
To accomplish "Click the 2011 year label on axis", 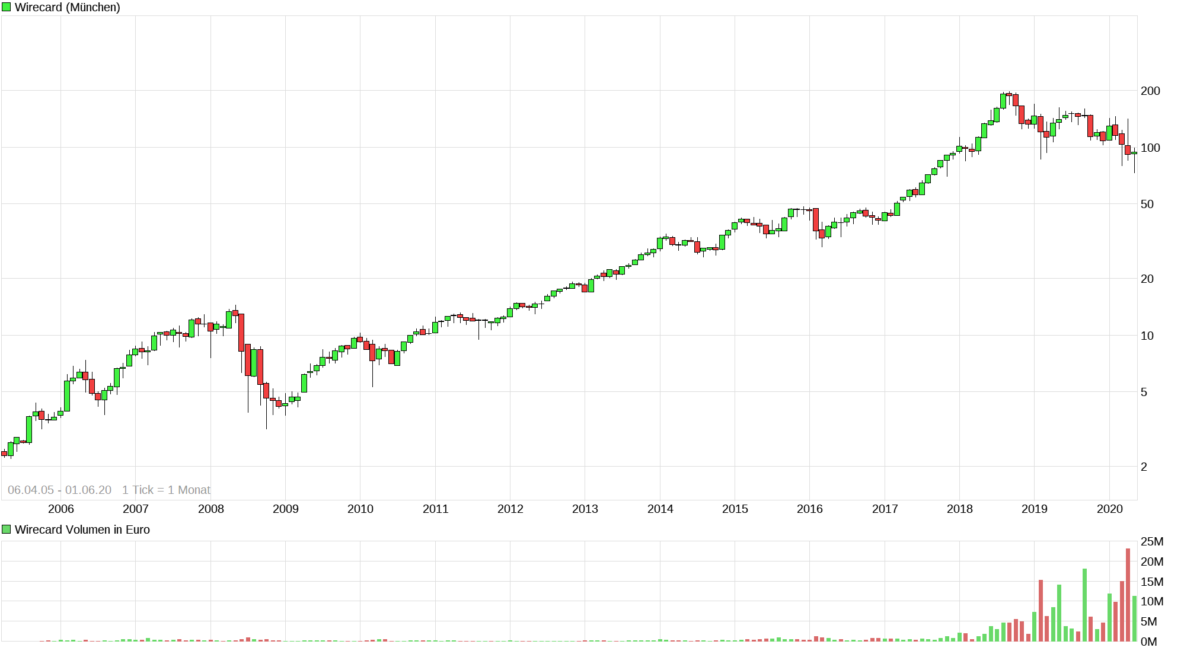I will tap(436, 509).
